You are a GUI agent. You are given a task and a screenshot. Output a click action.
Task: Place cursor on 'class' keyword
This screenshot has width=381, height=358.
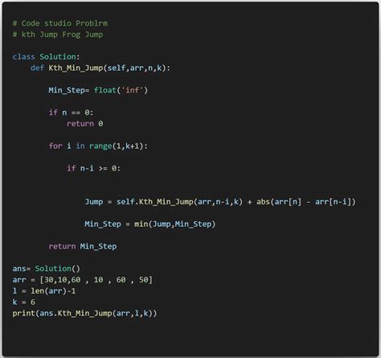[x=23, y=57]
